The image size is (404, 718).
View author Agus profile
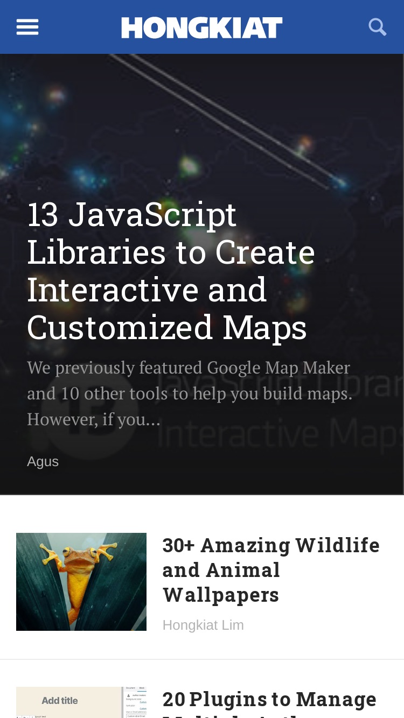(43, 462)
